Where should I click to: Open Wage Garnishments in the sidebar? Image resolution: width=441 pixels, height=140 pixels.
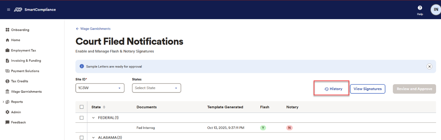click(x=26, y=92)
